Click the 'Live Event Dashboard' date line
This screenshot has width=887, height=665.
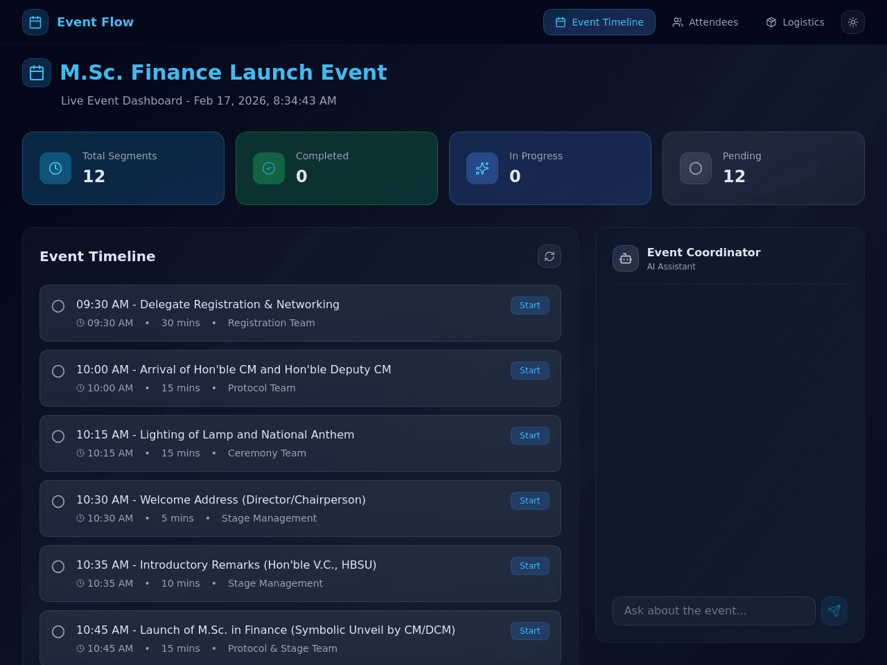(x=199, y=100)
